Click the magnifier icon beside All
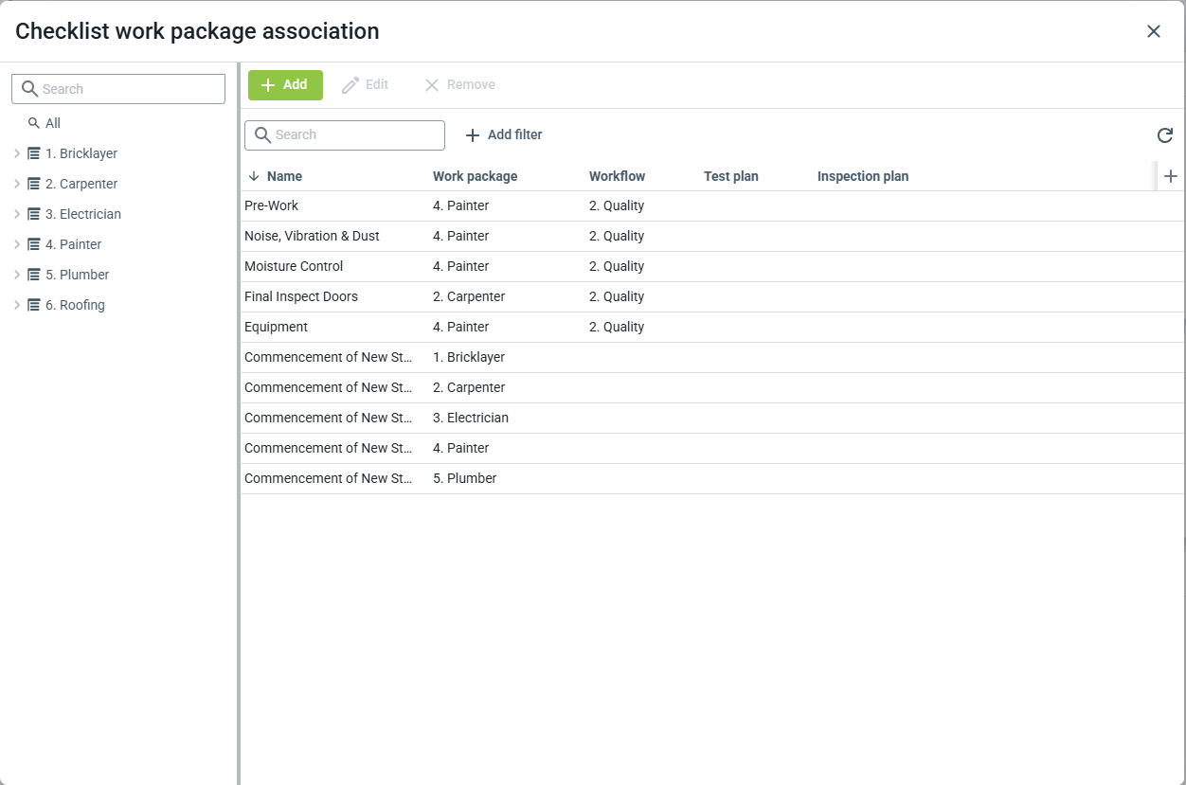The image size is (1186, 785). (34, 123)
